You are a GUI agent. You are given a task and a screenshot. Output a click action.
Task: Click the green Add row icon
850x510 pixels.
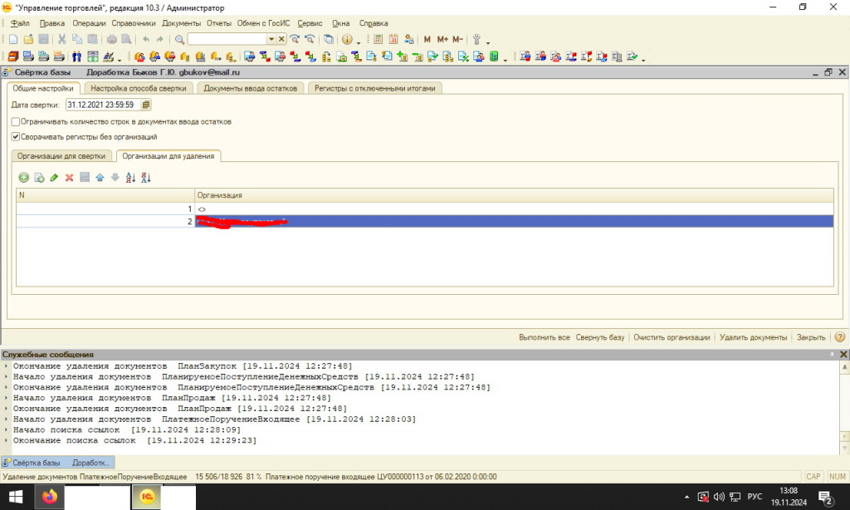pos(23,178)
